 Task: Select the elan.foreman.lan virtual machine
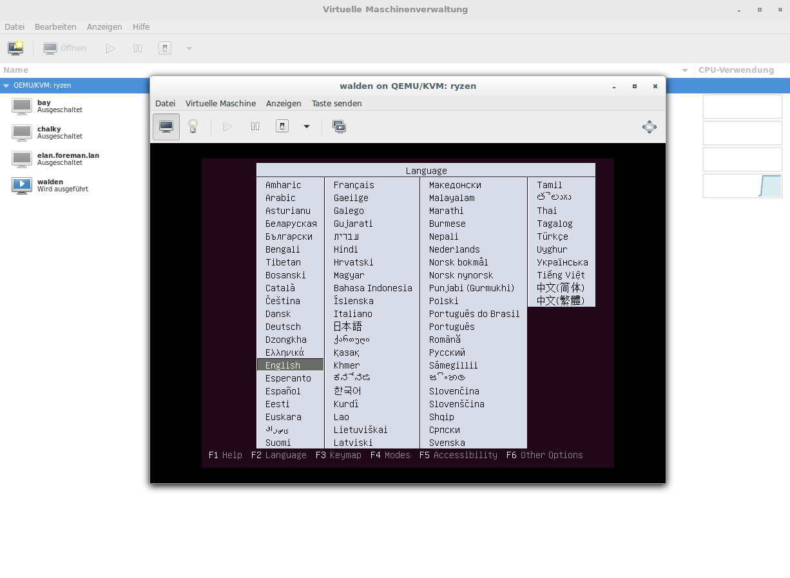click(x=68, y=159)
